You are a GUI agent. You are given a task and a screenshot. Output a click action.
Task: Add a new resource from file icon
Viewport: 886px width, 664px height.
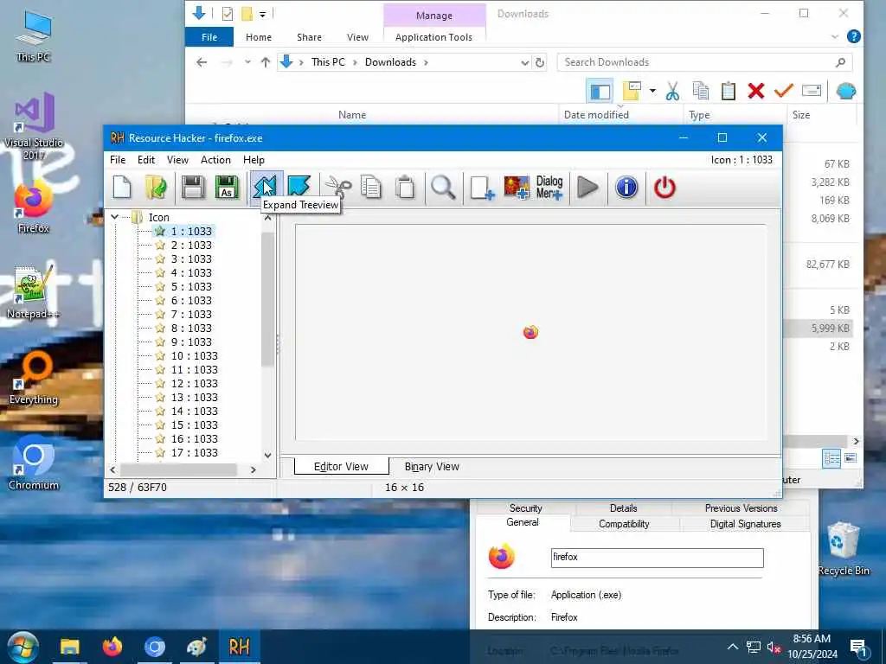(x=481, y=188)
